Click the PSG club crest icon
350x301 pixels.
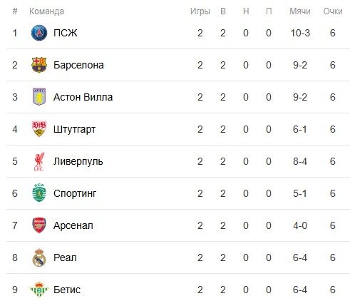39,33
